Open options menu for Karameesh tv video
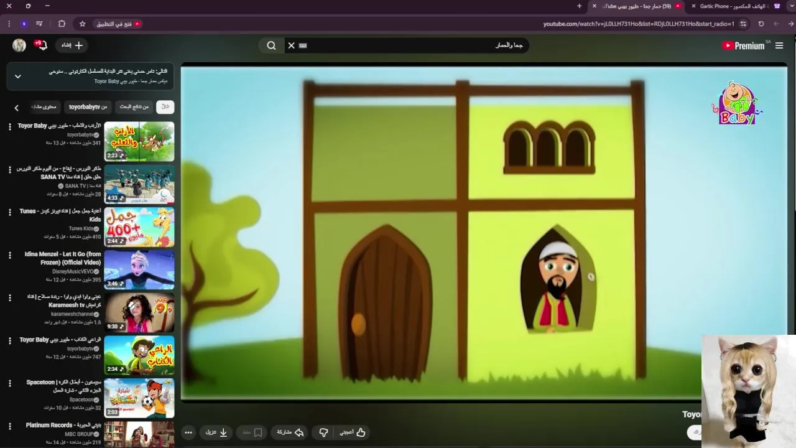796x448 pixels. [9, 298]
